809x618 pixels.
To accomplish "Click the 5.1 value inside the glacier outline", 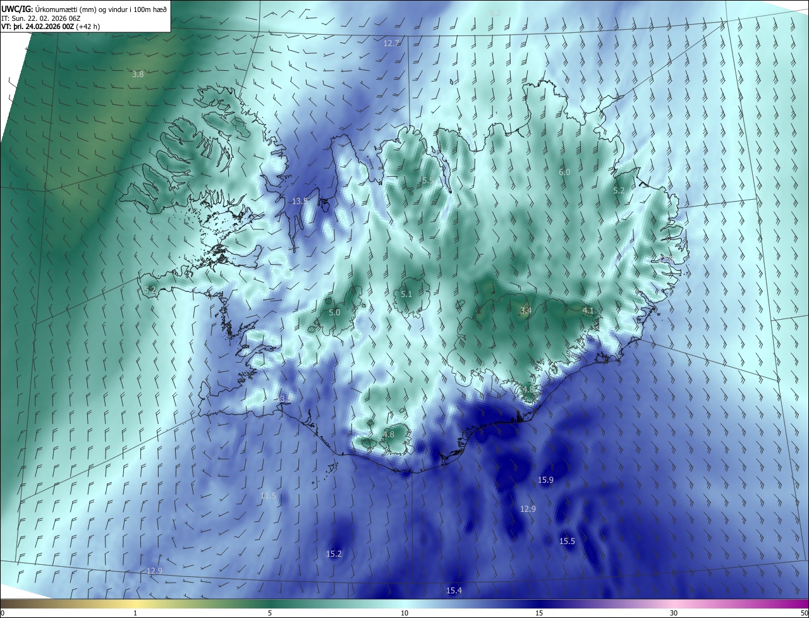I will pos(406,294).
